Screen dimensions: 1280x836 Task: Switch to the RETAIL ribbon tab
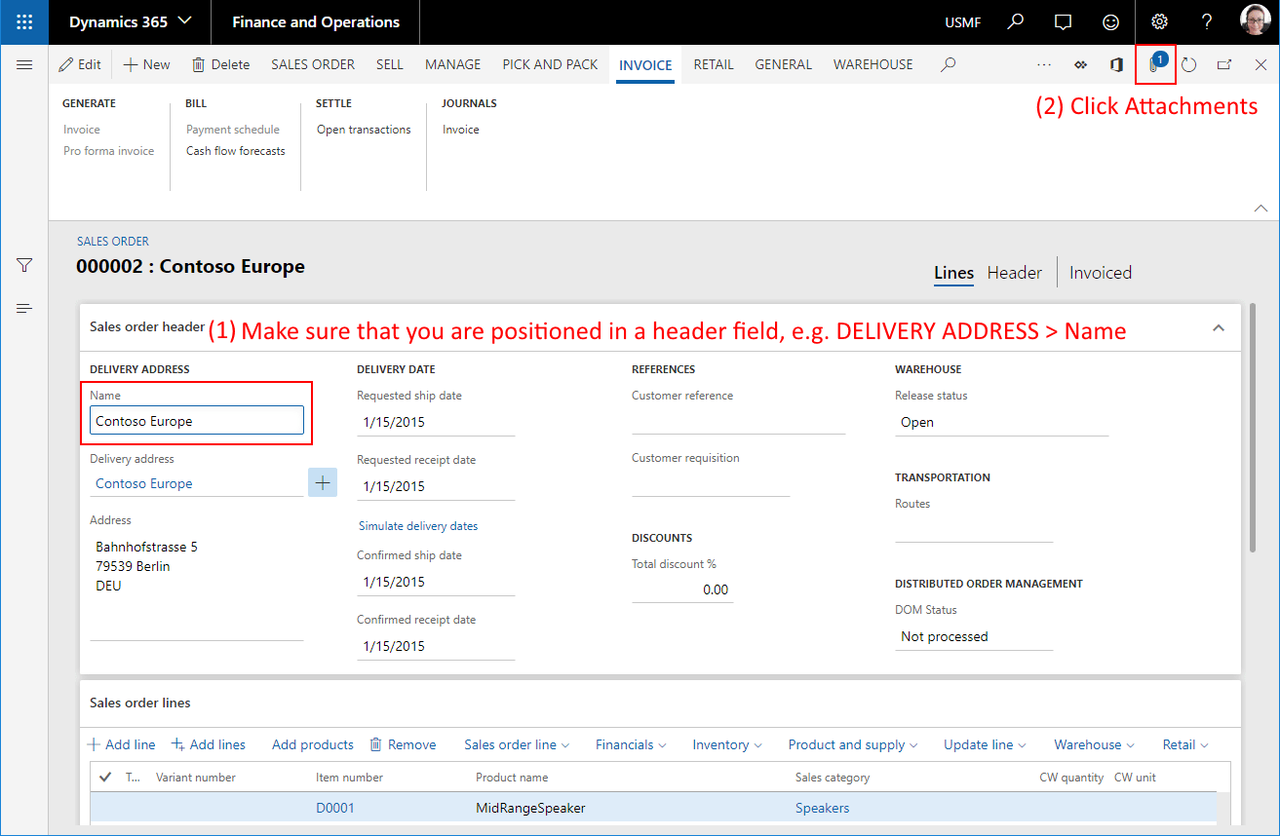[x=714, y=64]
